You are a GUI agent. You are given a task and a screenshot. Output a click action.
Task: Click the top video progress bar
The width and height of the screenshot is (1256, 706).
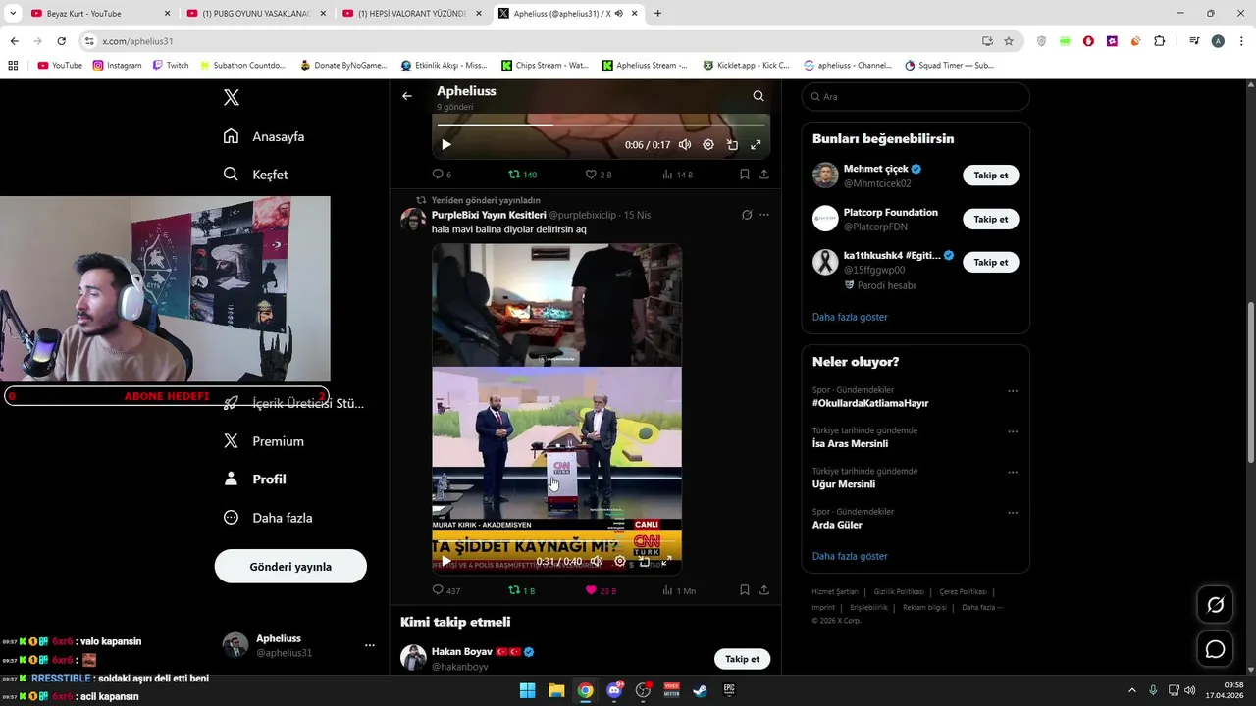click(601, 125)
